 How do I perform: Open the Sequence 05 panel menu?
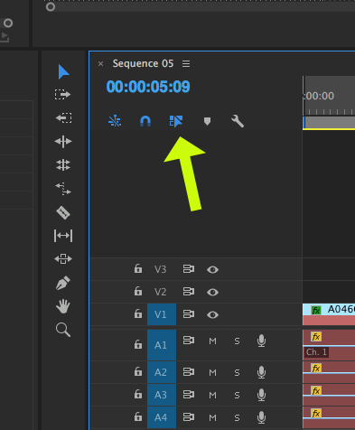(186, 63)
